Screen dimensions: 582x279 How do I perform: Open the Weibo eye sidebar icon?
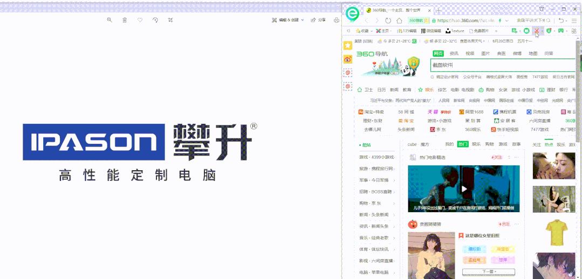(x=348, y=59)
